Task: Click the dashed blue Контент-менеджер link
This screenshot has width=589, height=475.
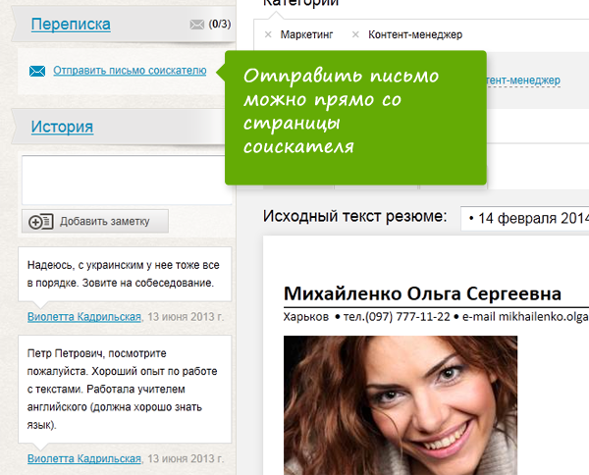Action: point(523,79)
